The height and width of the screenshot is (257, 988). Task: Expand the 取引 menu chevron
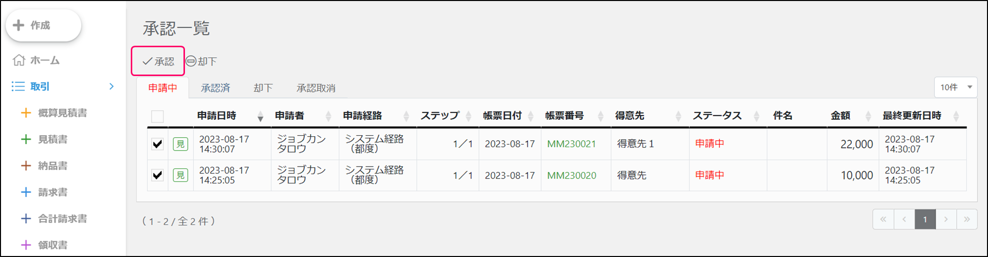point(111,86)
